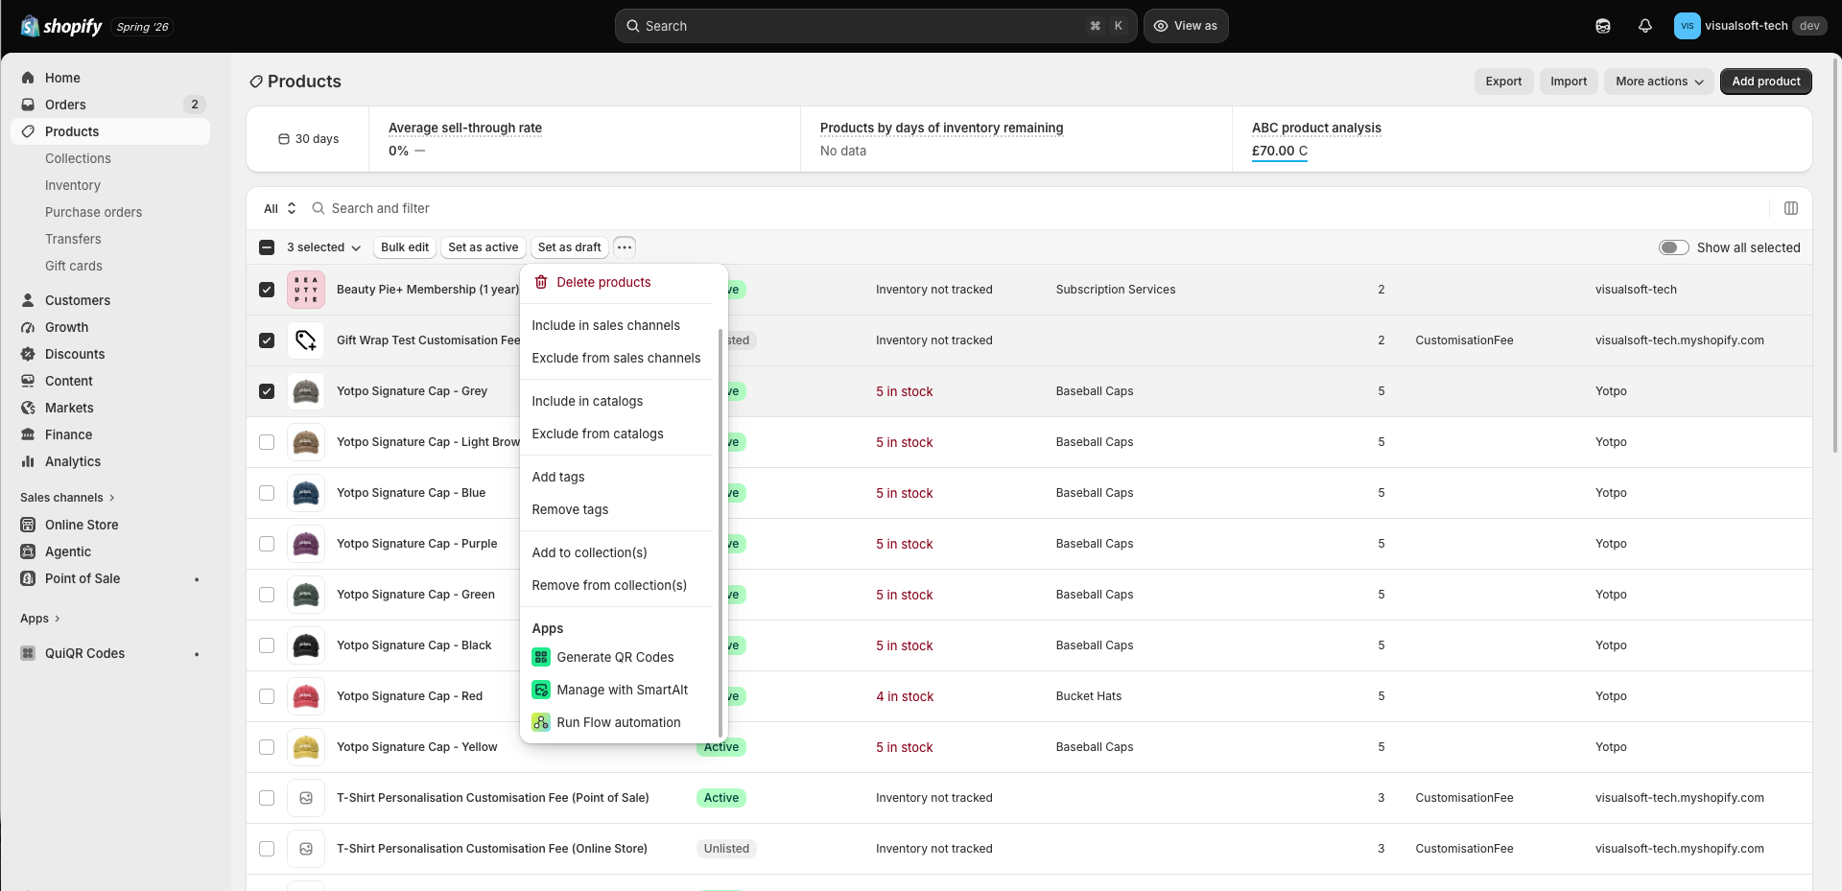1842x891 pixels.
Task: Open the sidekick assistant icon in top bar
Action: 1603,26
